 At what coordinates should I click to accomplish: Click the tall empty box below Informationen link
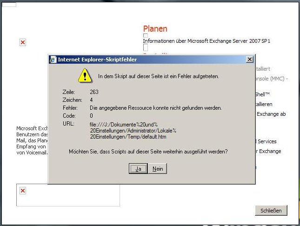146,47
